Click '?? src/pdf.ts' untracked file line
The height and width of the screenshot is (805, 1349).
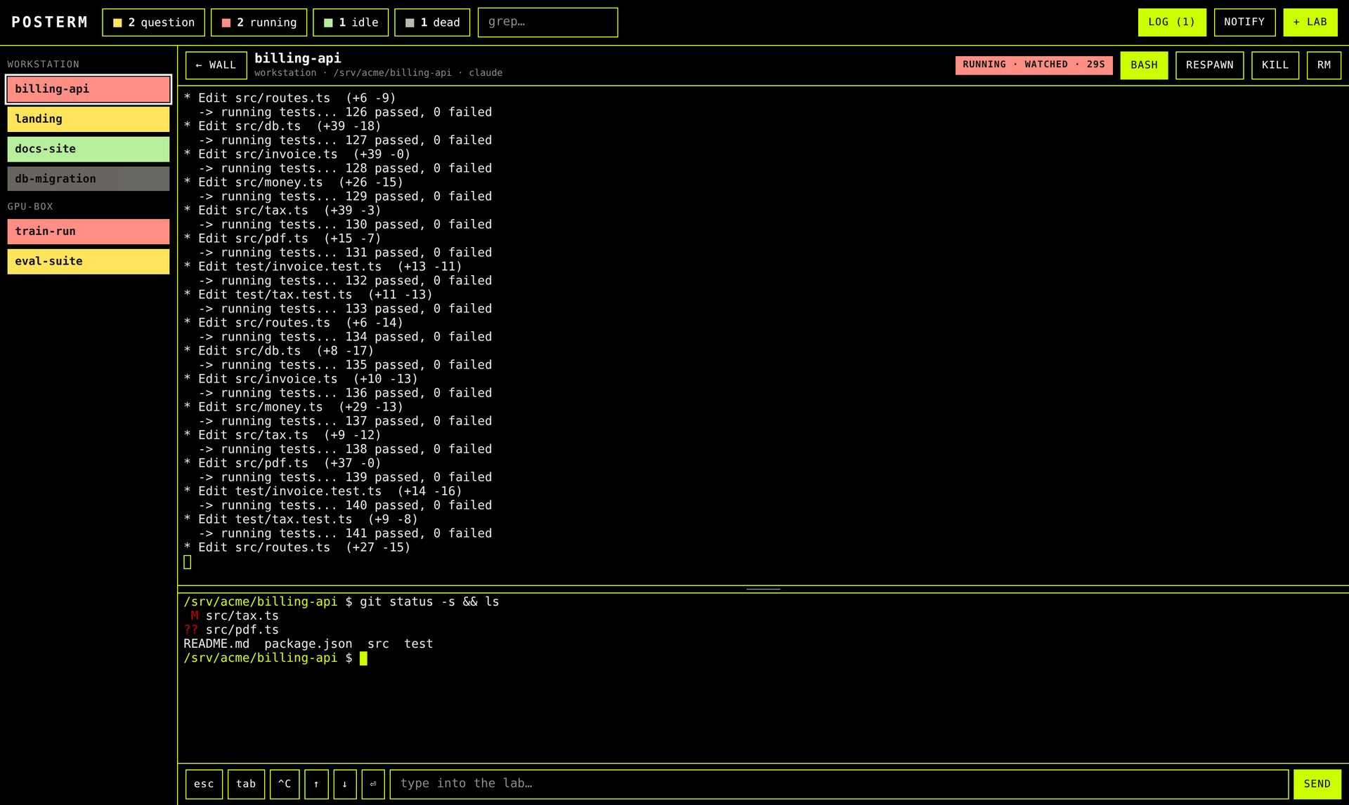[x=231, y=630]
